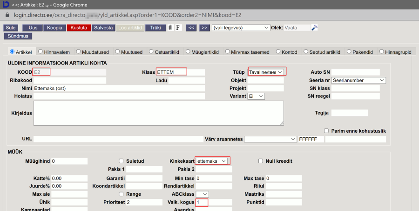Select the Muutused radio tab
Viewport: 419px width, 211px height.
117,51
